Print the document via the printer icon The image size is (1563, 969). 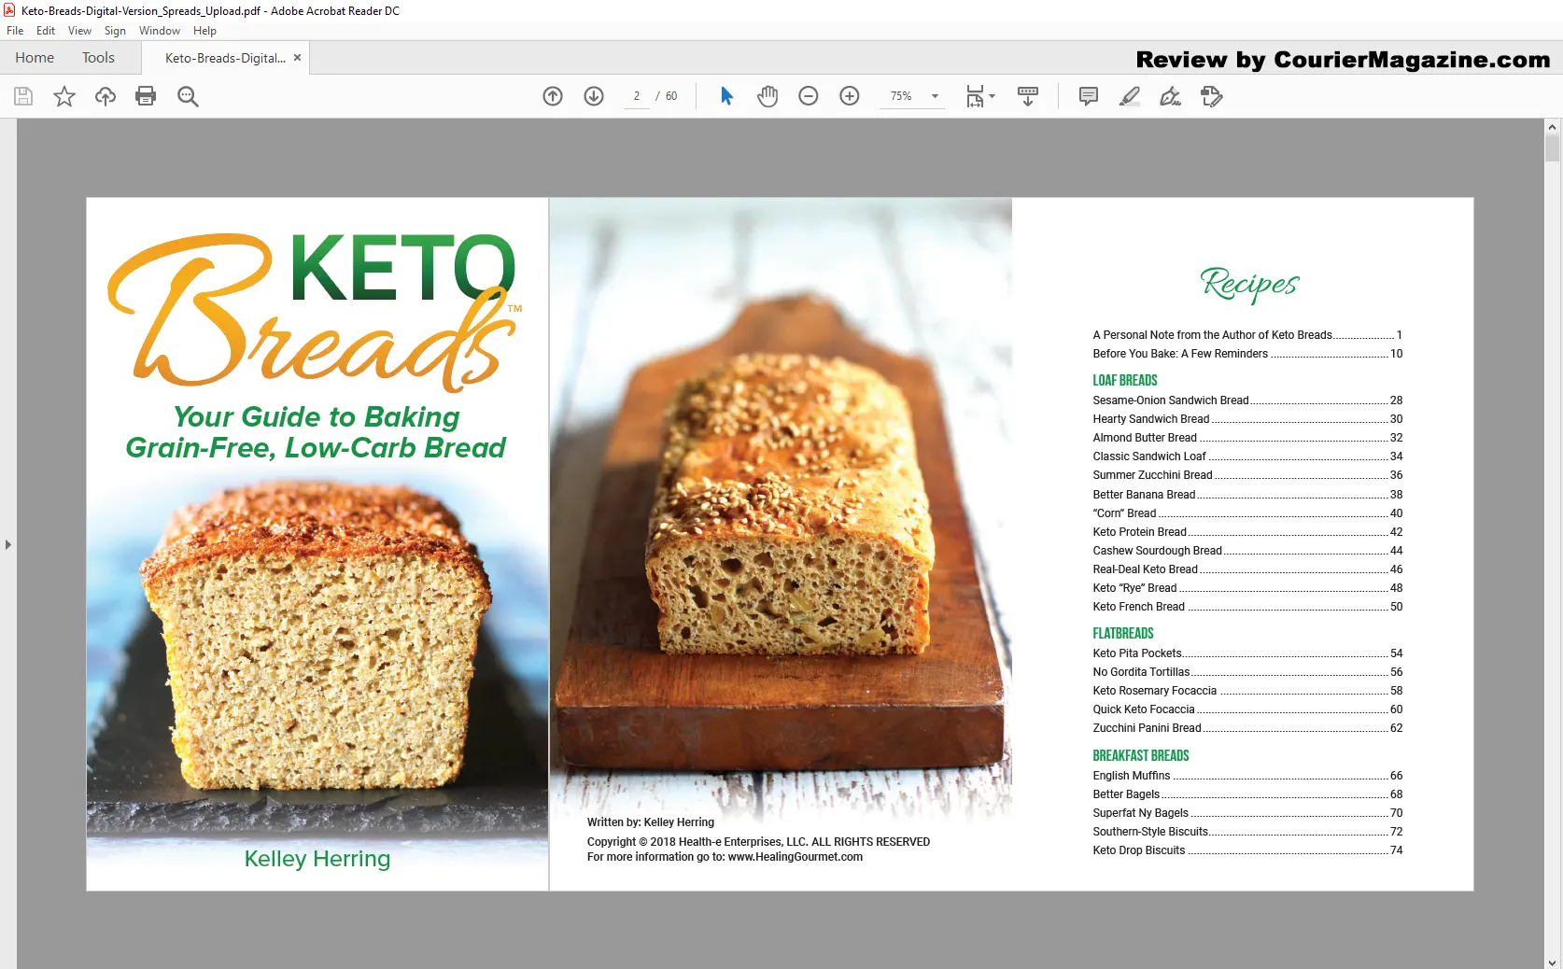click(x=146, y=96)
